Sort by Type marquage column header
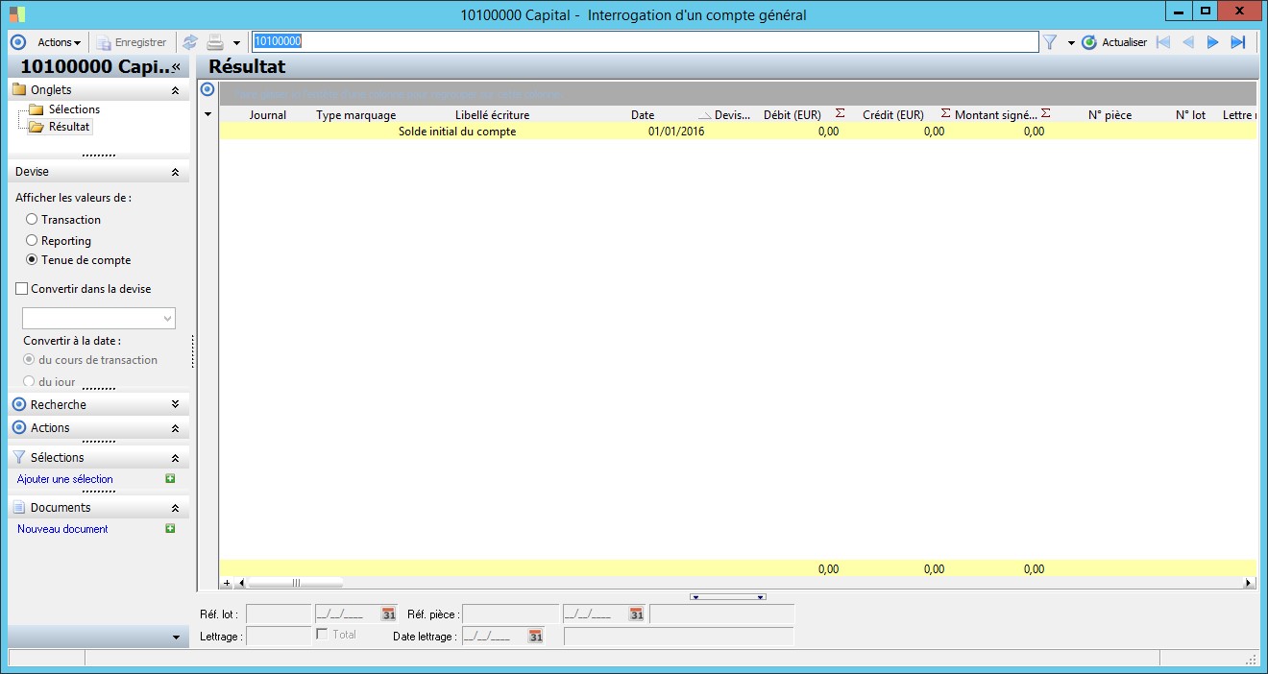The width and height of the screenshot is (1268, 674). (x=356, y=115)
